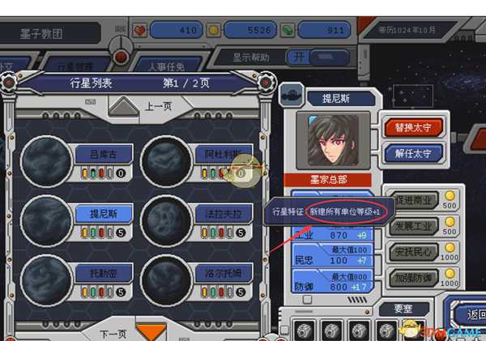The image size is (486, 341).
Task: Select the 吕库古 planet name
Action: [104, 154]
